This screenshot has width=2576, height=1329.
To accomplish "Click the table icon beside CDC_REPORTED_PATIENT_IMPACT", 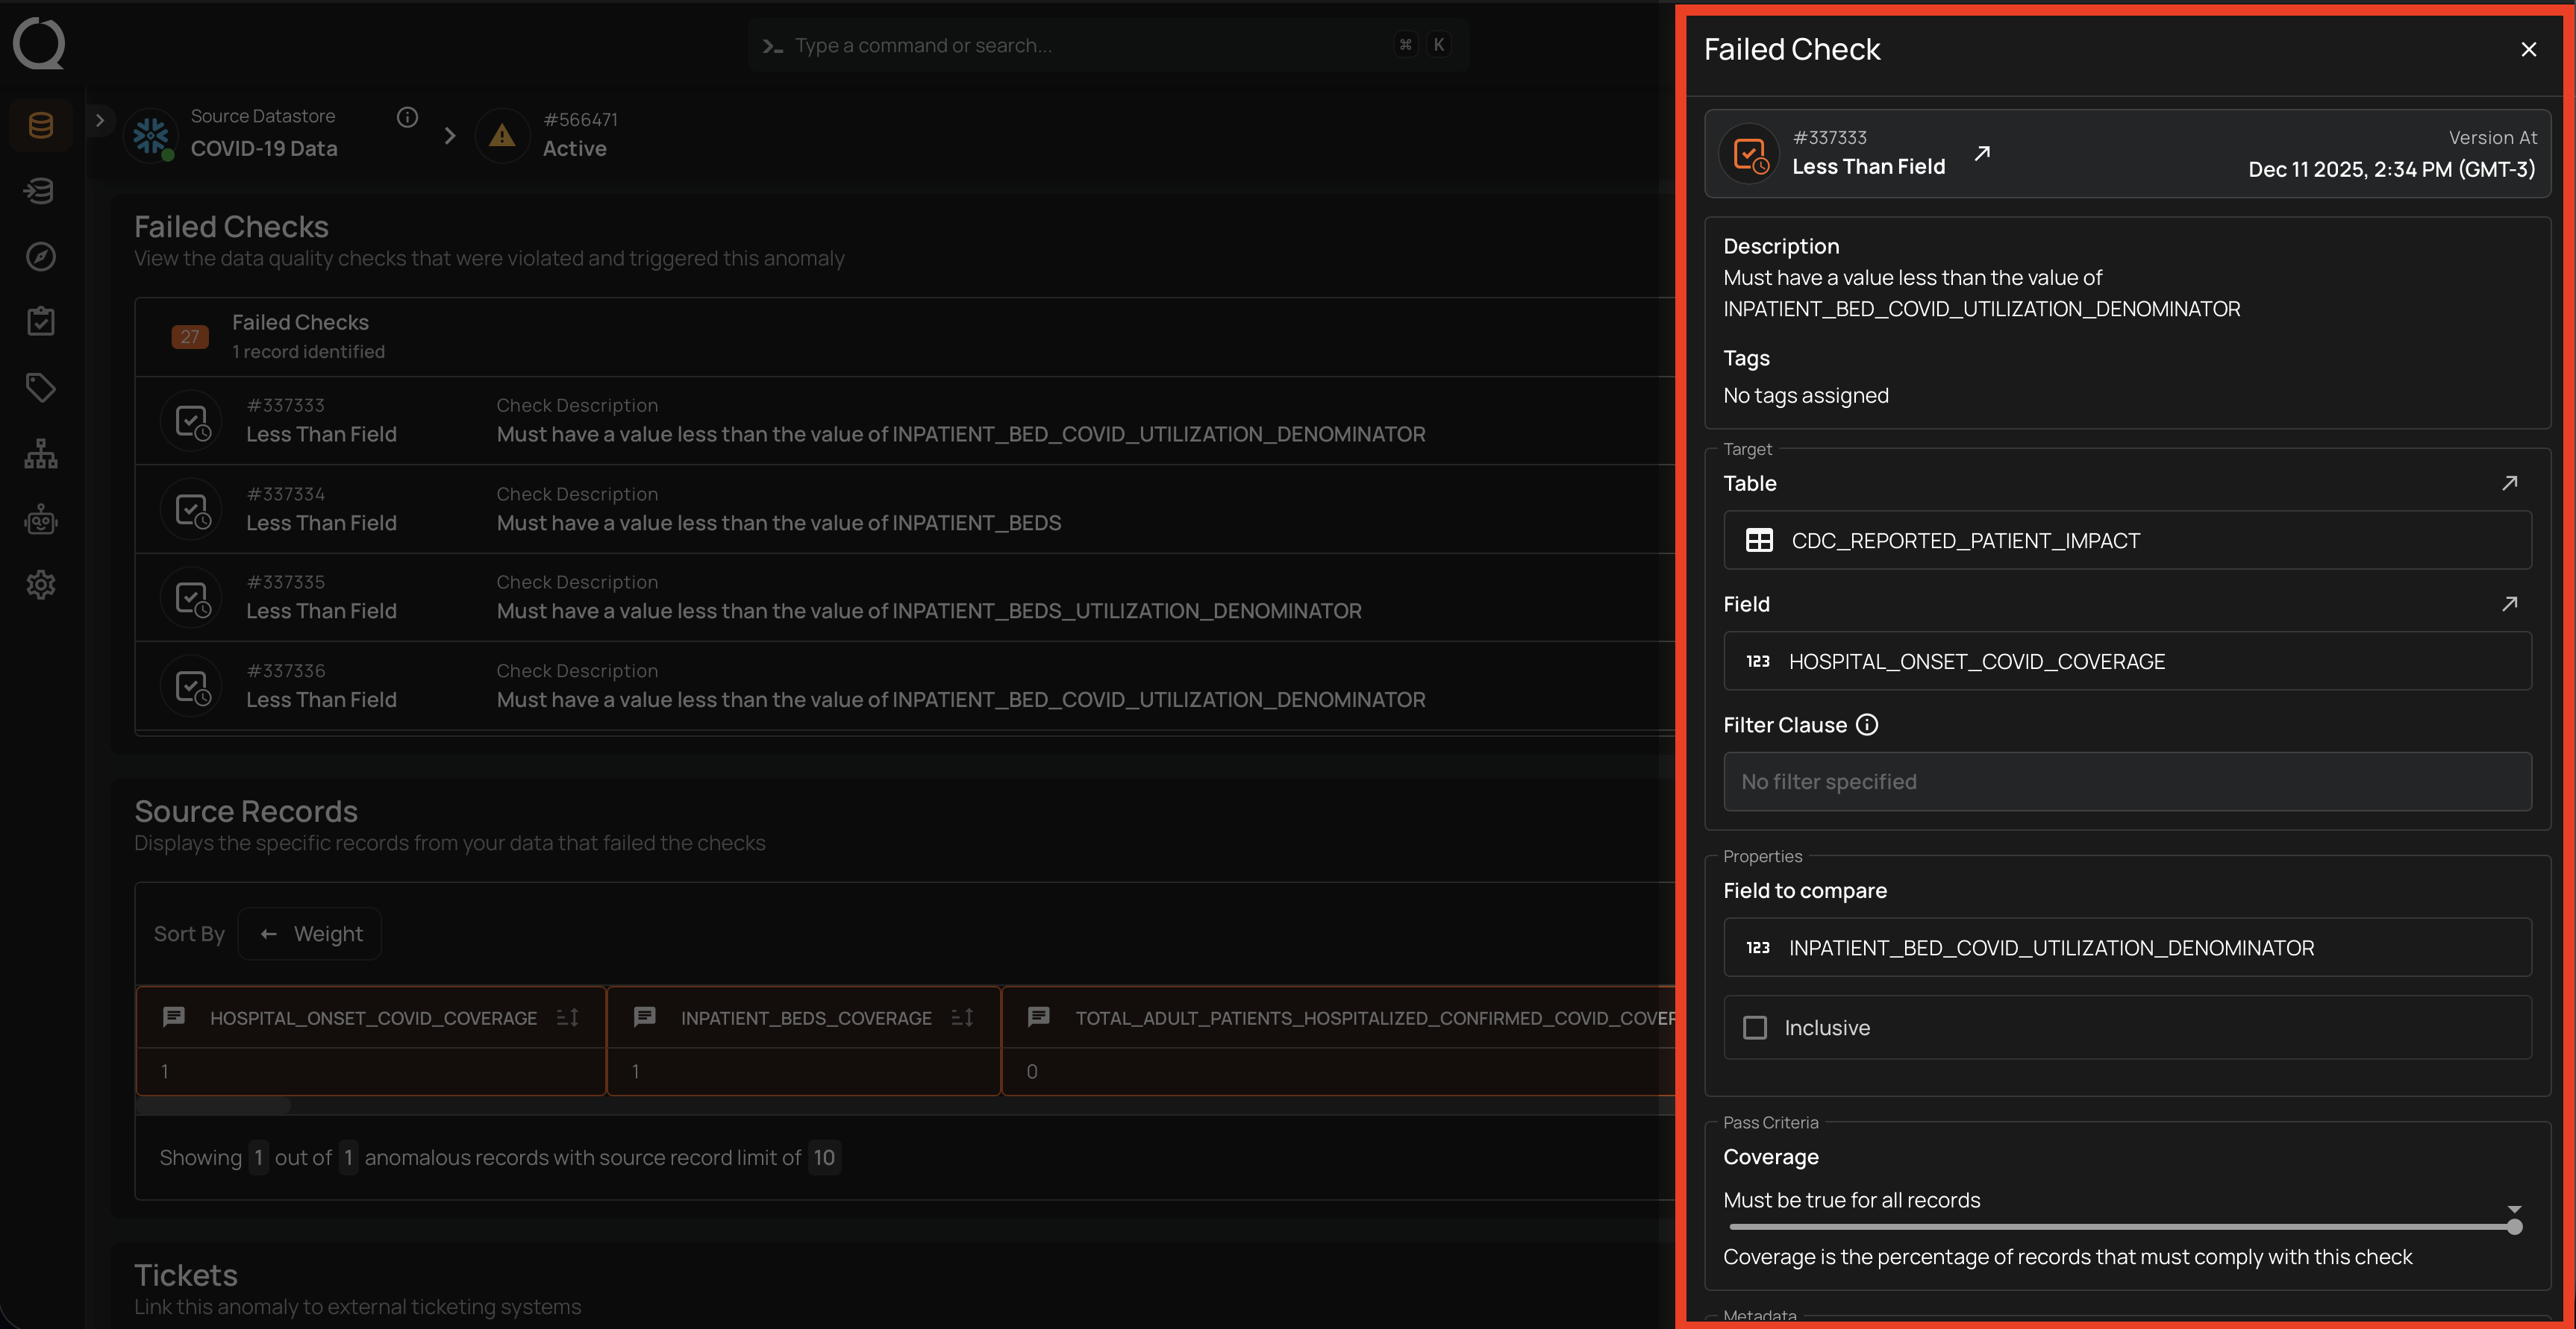I will [1759, 541].
